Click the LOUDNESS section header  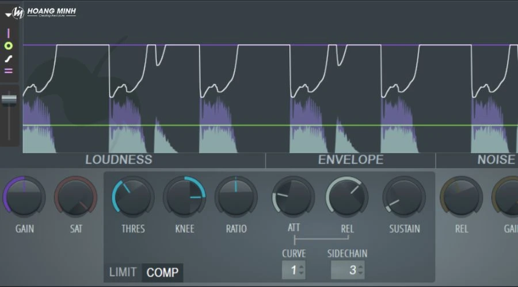[119, 160]
